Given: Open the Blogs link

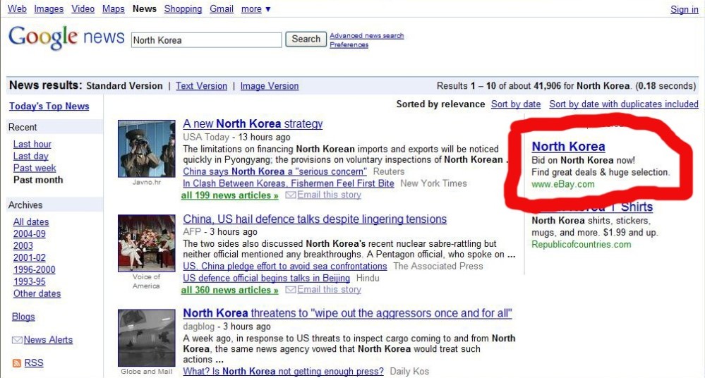Looking at the screenshot, I should [23, 317].
